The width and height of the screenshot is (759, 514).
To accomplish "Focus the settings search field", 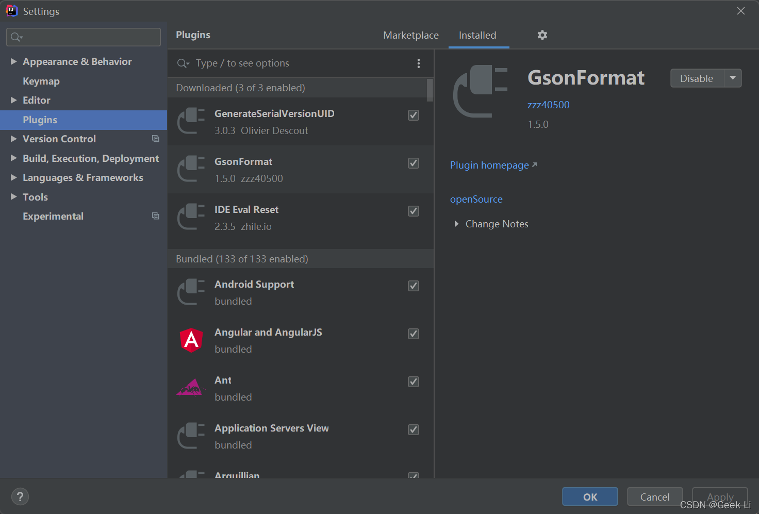I will [x=84, y=37].
